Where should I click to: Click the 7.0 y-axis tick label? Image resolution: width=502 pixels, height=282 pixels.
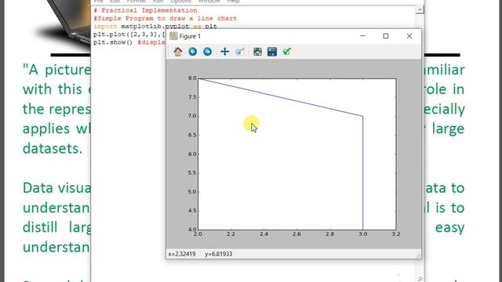(x=192, y=116)
